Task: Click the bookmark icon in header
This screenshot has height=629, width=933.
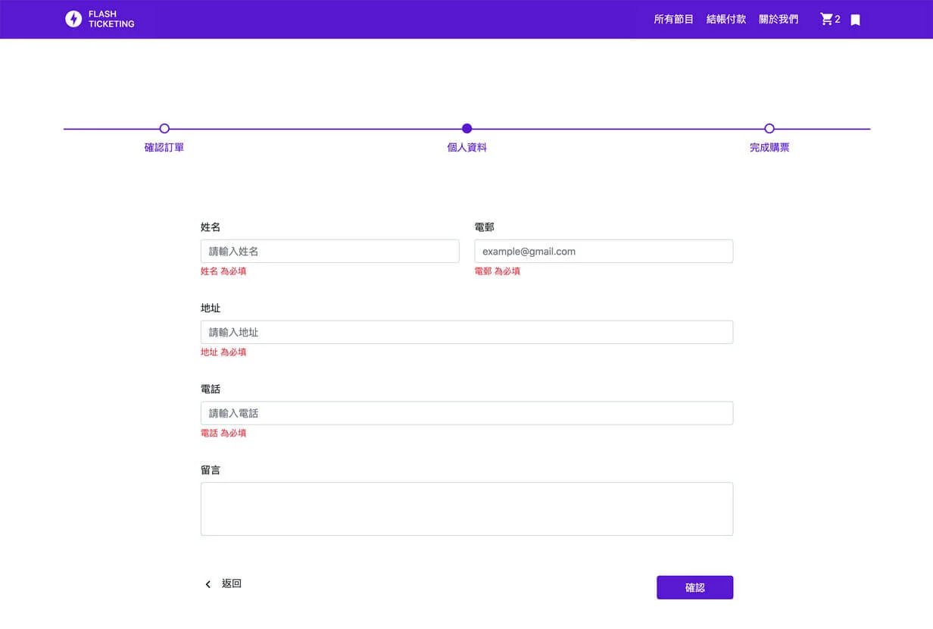Action: coord(855,20)
